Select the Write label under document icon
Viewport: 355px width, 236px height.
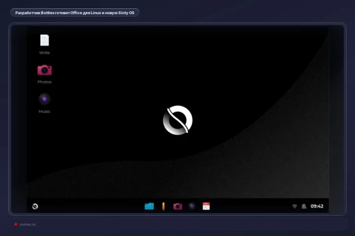coord(44,53)
